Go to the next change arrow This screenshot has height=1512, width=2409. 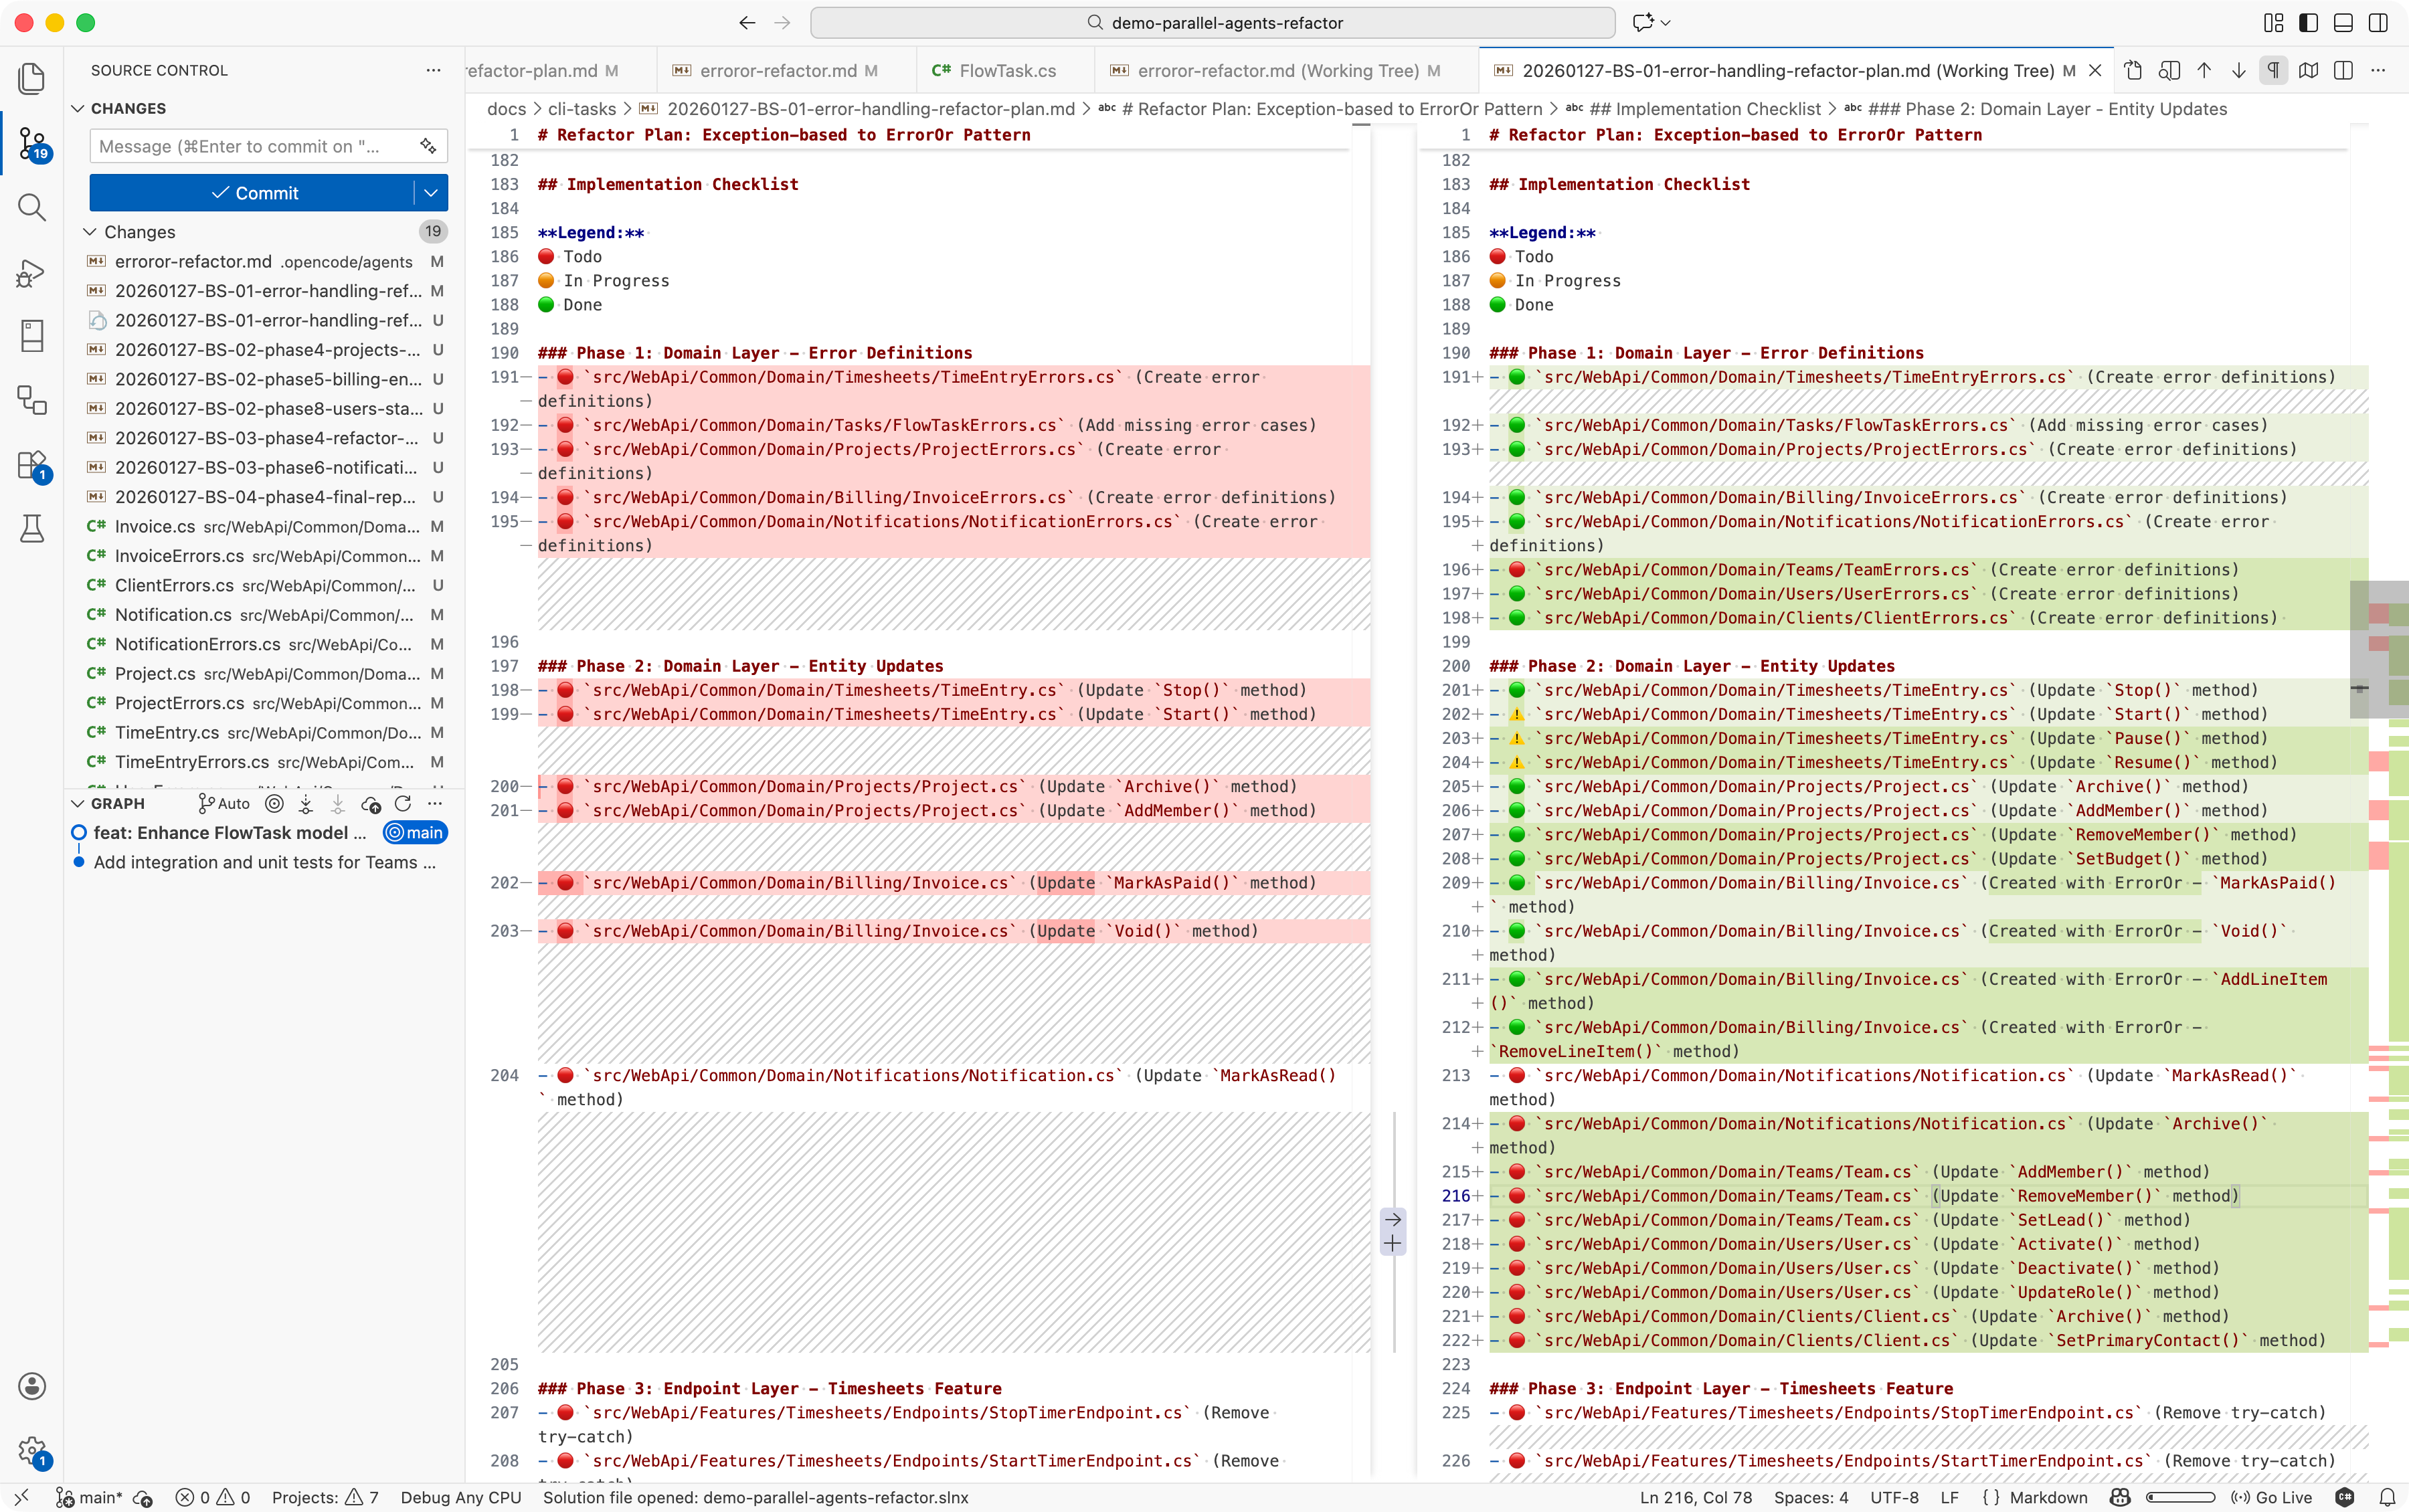coord(2239,71)
